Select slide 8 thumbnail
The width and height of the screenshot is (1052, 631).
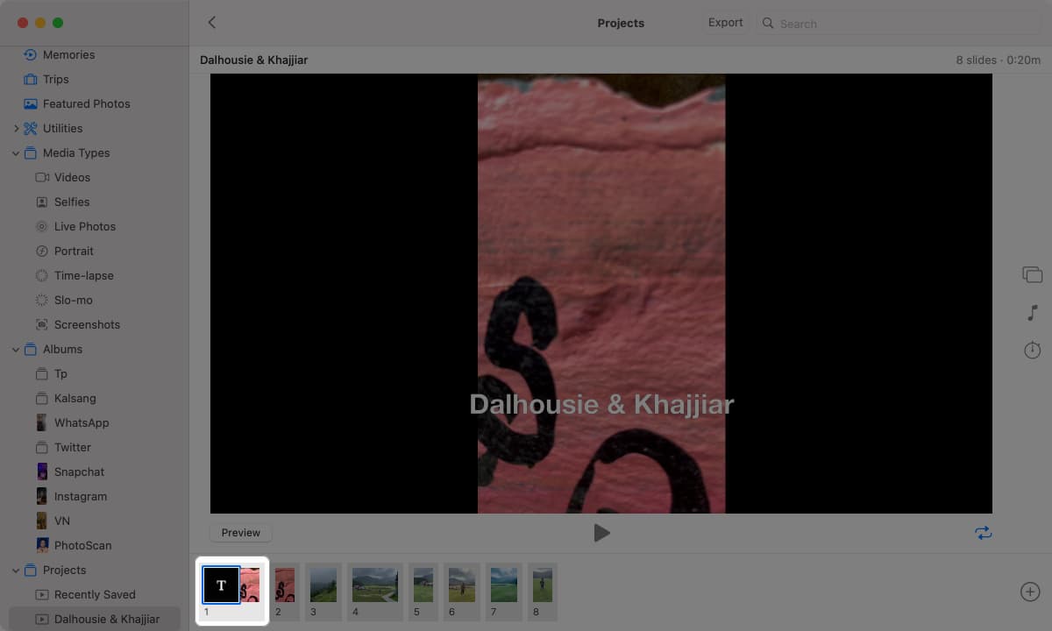[542, 585]
